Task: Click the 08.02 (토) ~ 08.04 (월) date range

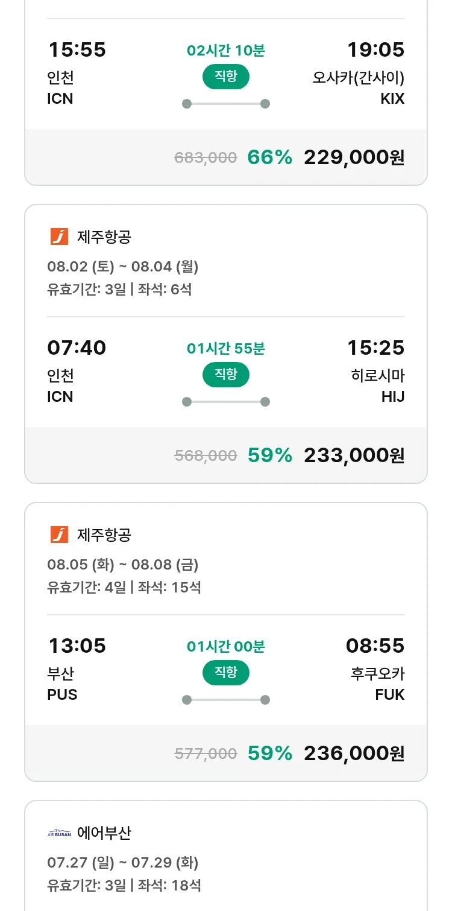Action: (123, 266)
